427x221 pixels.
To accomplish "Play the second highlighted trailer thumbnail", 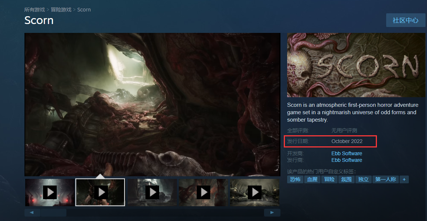I will point(100,192).
